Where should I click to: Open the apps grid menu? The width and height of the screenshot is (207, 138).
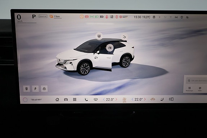pos(75,99)
